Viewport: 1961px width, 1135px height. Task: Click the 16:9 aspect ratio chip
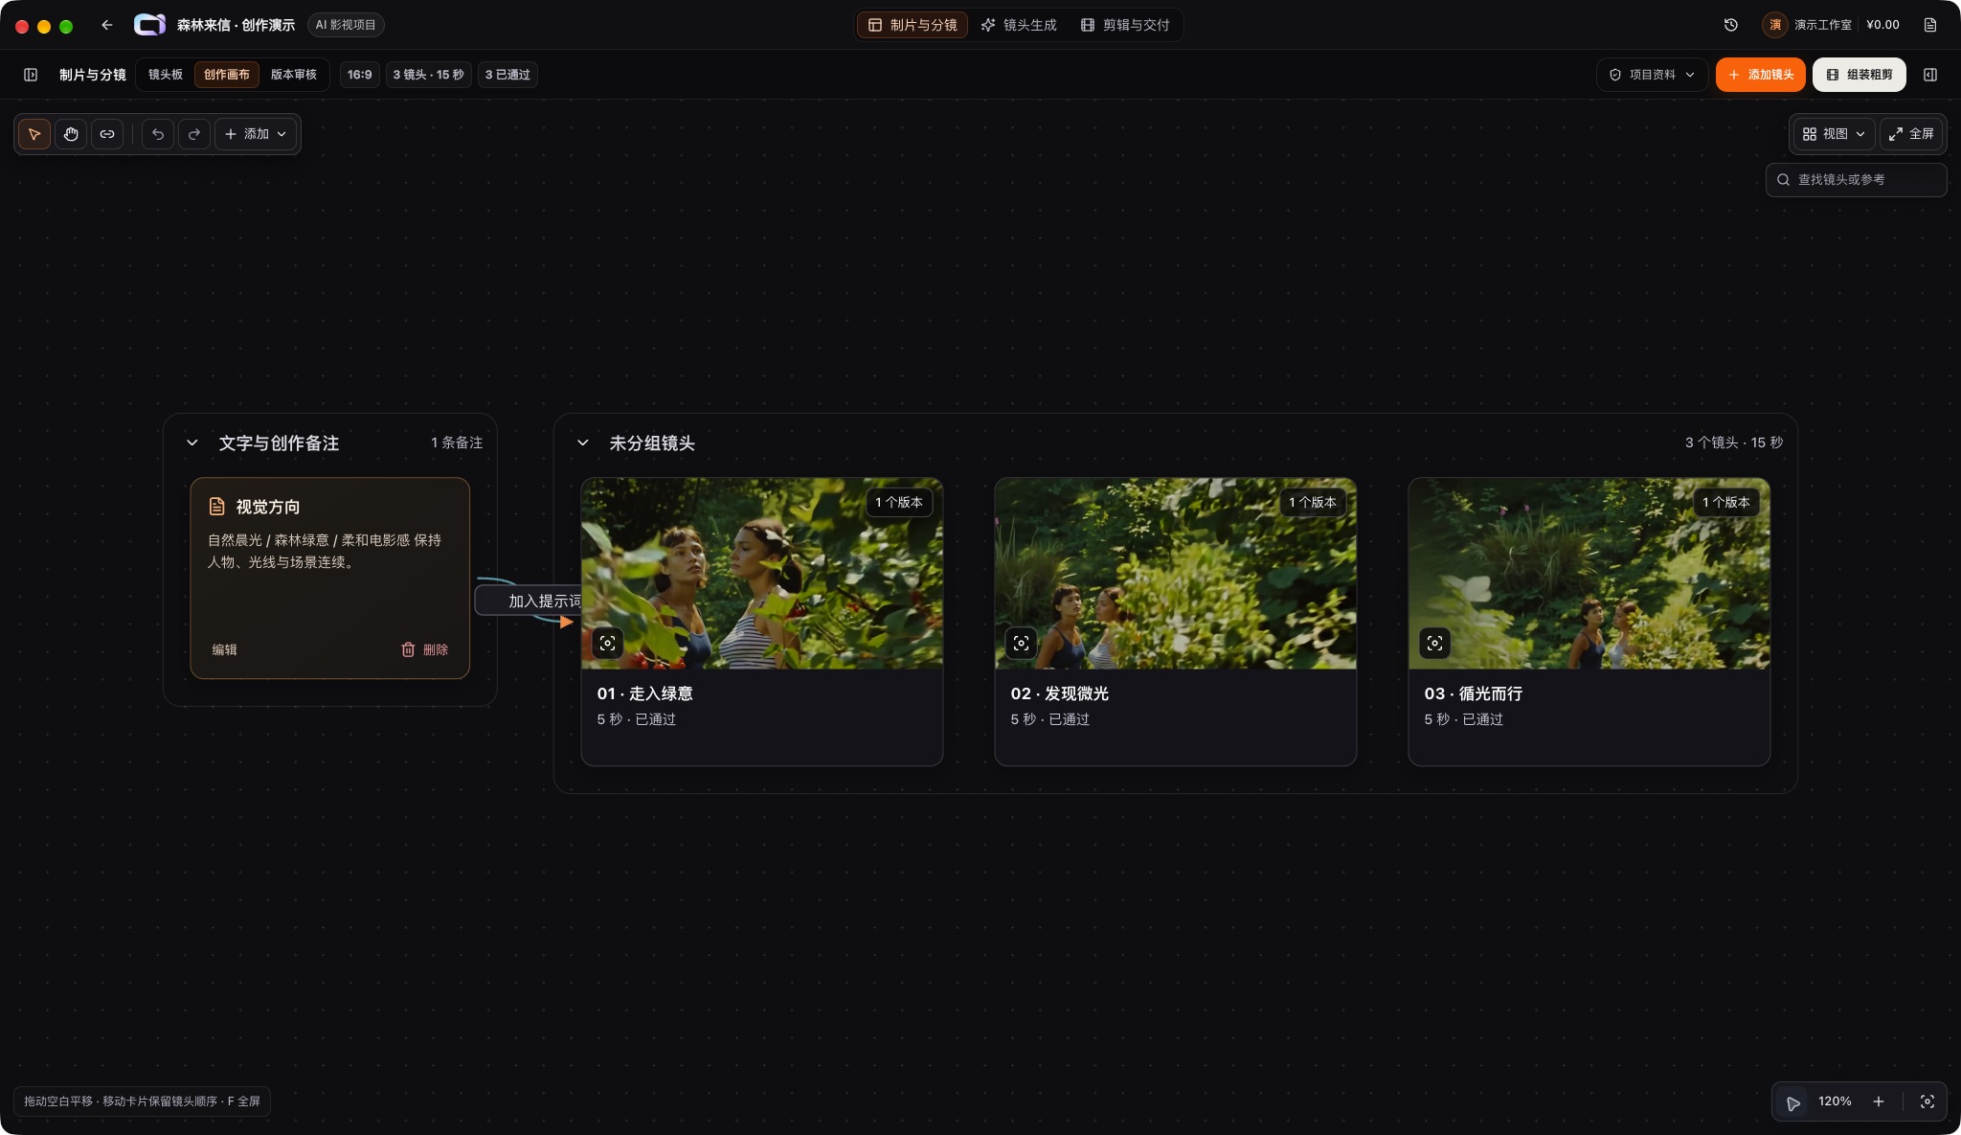[x=360, y=75]
